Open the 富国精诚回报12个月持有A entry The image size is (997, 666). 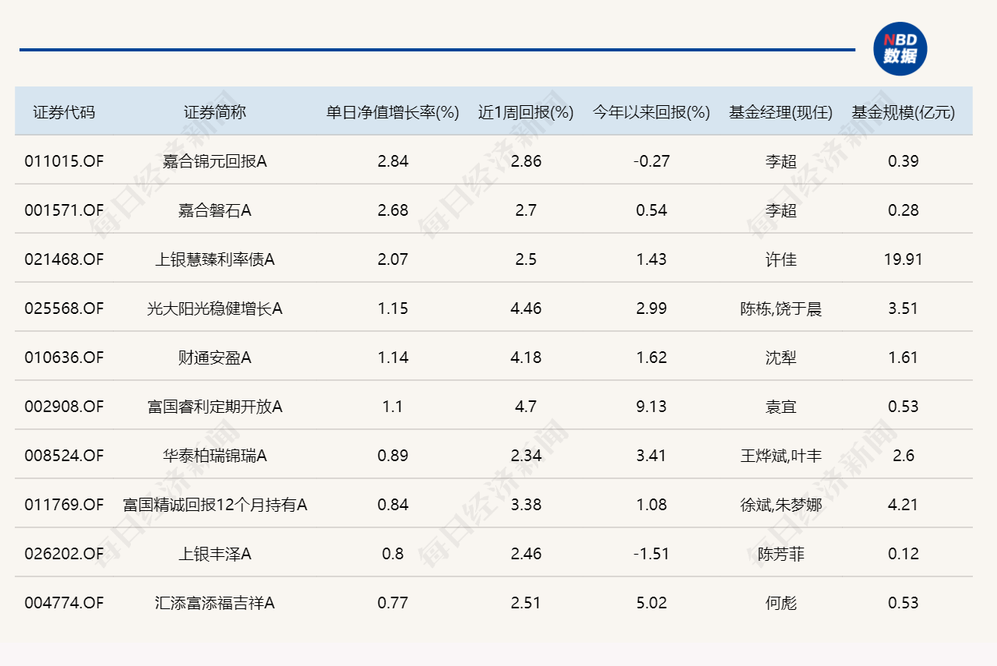(x=215, y=505)
